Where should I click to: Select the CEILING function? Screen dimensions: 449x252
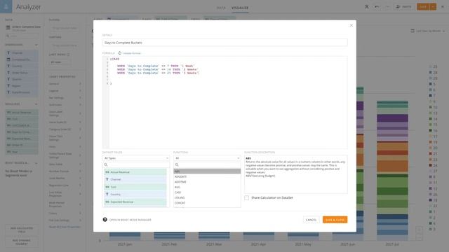(207, 197)
